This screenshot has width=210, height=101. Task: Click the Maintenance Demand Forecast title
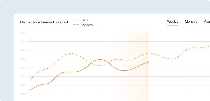click(44, 22)
